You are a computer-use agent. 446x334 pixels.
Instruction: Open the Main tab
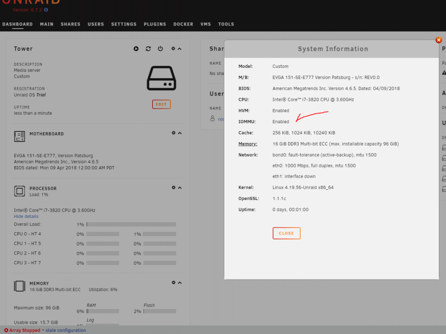click(x=47, y=24)
